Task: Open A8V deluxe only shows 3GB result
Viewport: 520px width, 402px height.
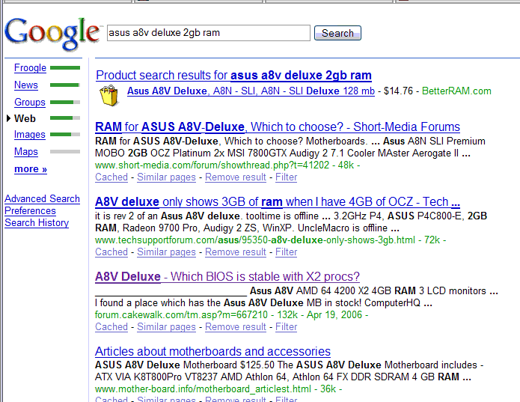Action: click(x=278, y=201)
